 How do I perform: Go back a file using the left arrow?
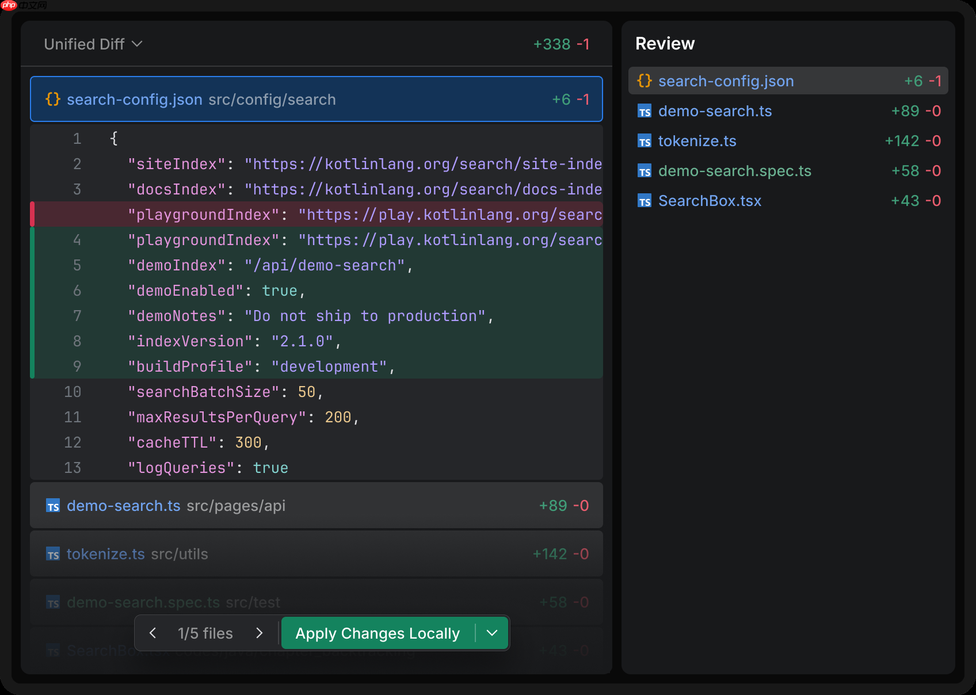tap(152, 633)
